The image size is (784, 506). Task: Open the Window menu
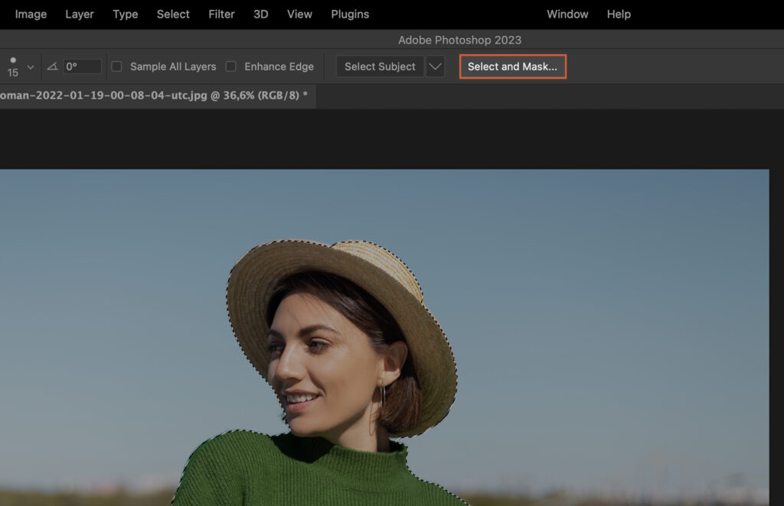coord(567,14)
